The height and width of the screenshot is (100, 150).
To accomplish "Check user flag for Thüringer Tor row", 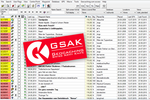I will (19, 95).
